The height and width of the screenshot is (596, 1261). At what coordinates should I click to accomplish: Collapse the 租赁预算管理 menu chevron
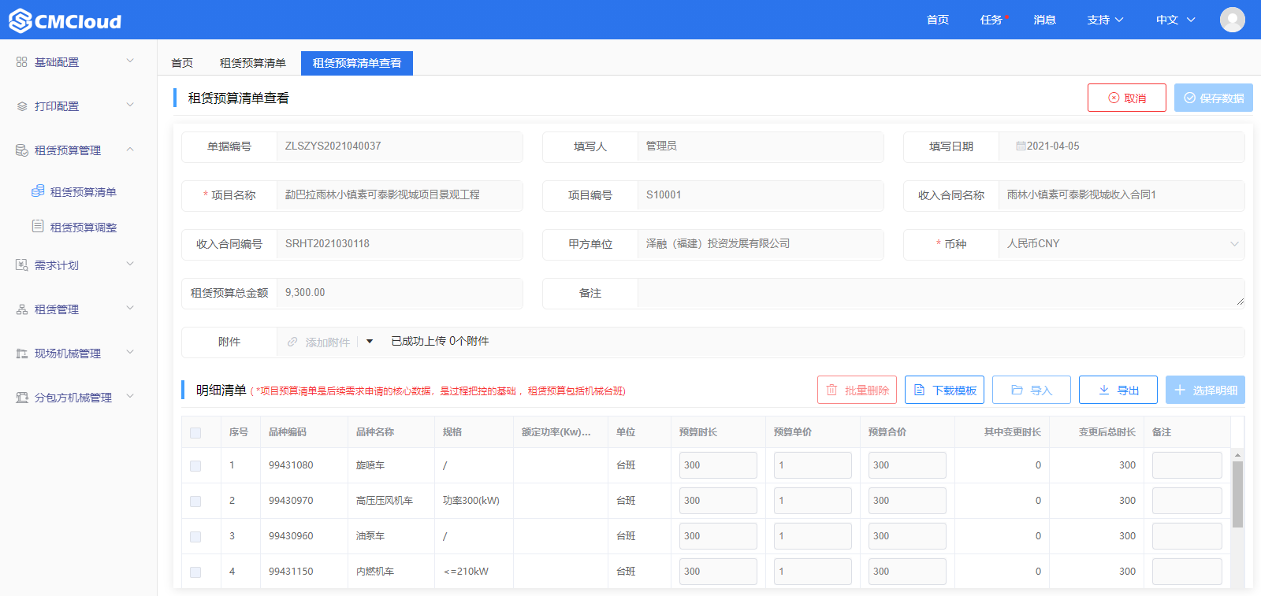click(130, 149)
